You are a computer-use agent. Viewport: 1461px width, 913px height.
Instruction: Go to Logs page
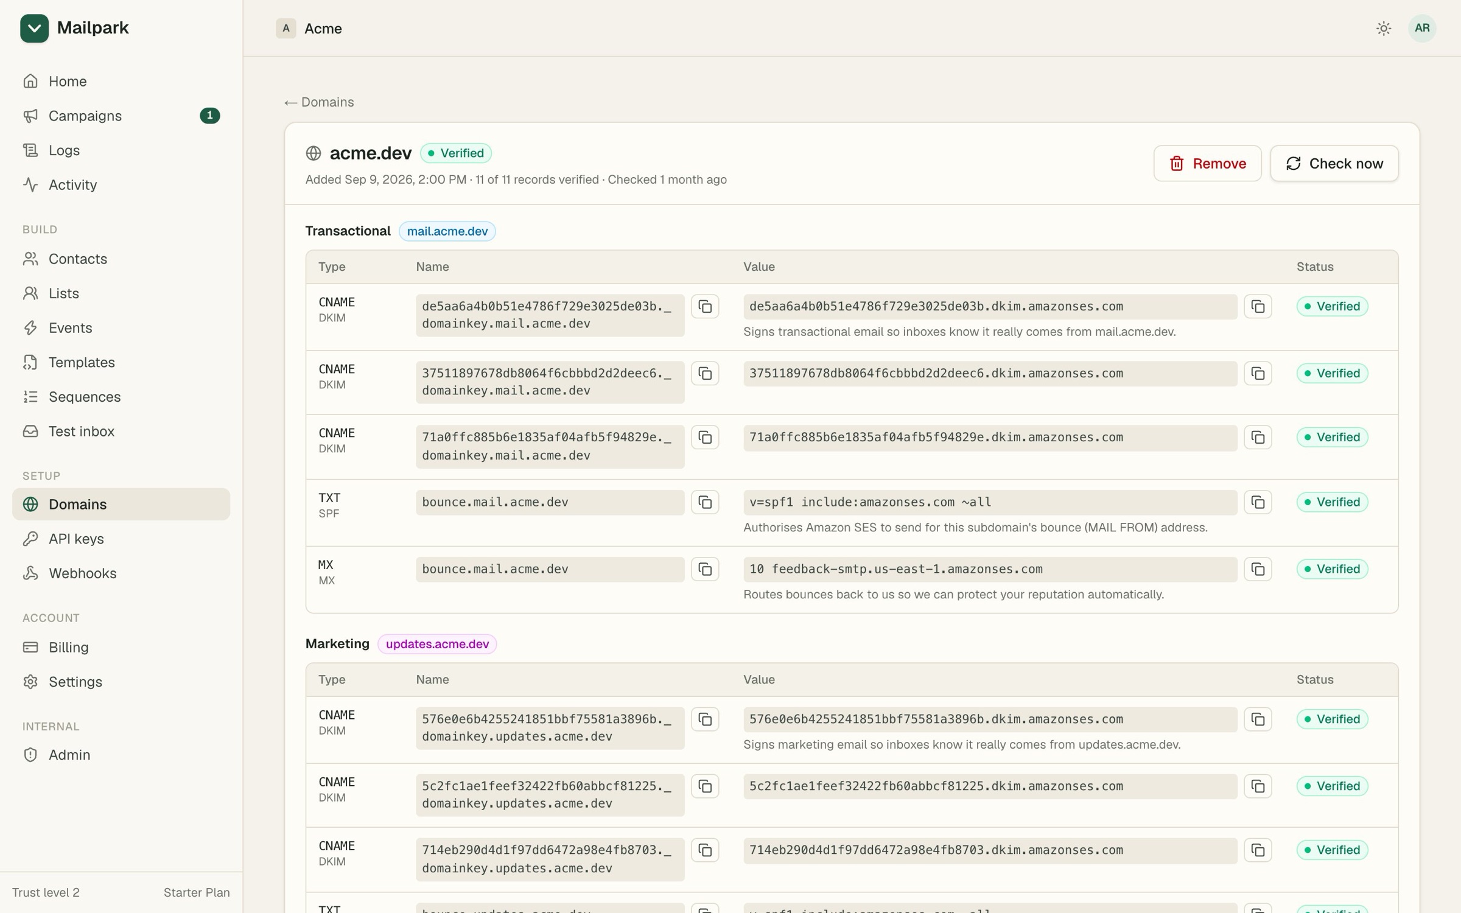121,150
